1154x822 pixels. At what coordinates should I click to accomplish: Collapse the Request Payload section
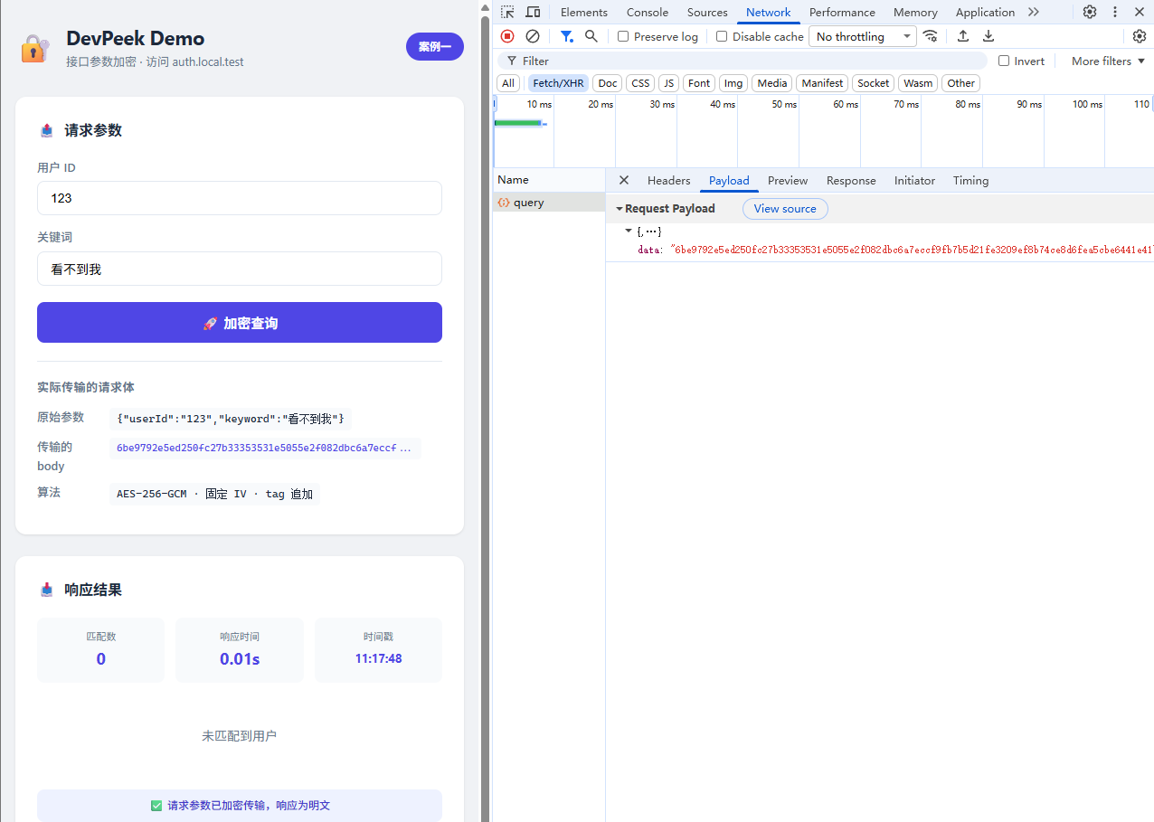point(666,208)
